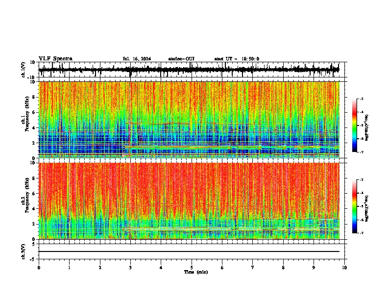388x300 pixels.
Task: Click the "station=OUI" header label
Action: [181, 59]
